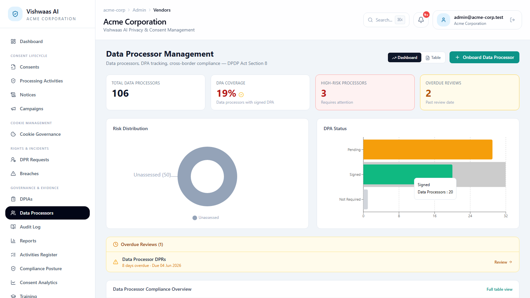This screenshot has width=530, height=298.
Task: Click the logout arrow icon
Action: [512, 20]
